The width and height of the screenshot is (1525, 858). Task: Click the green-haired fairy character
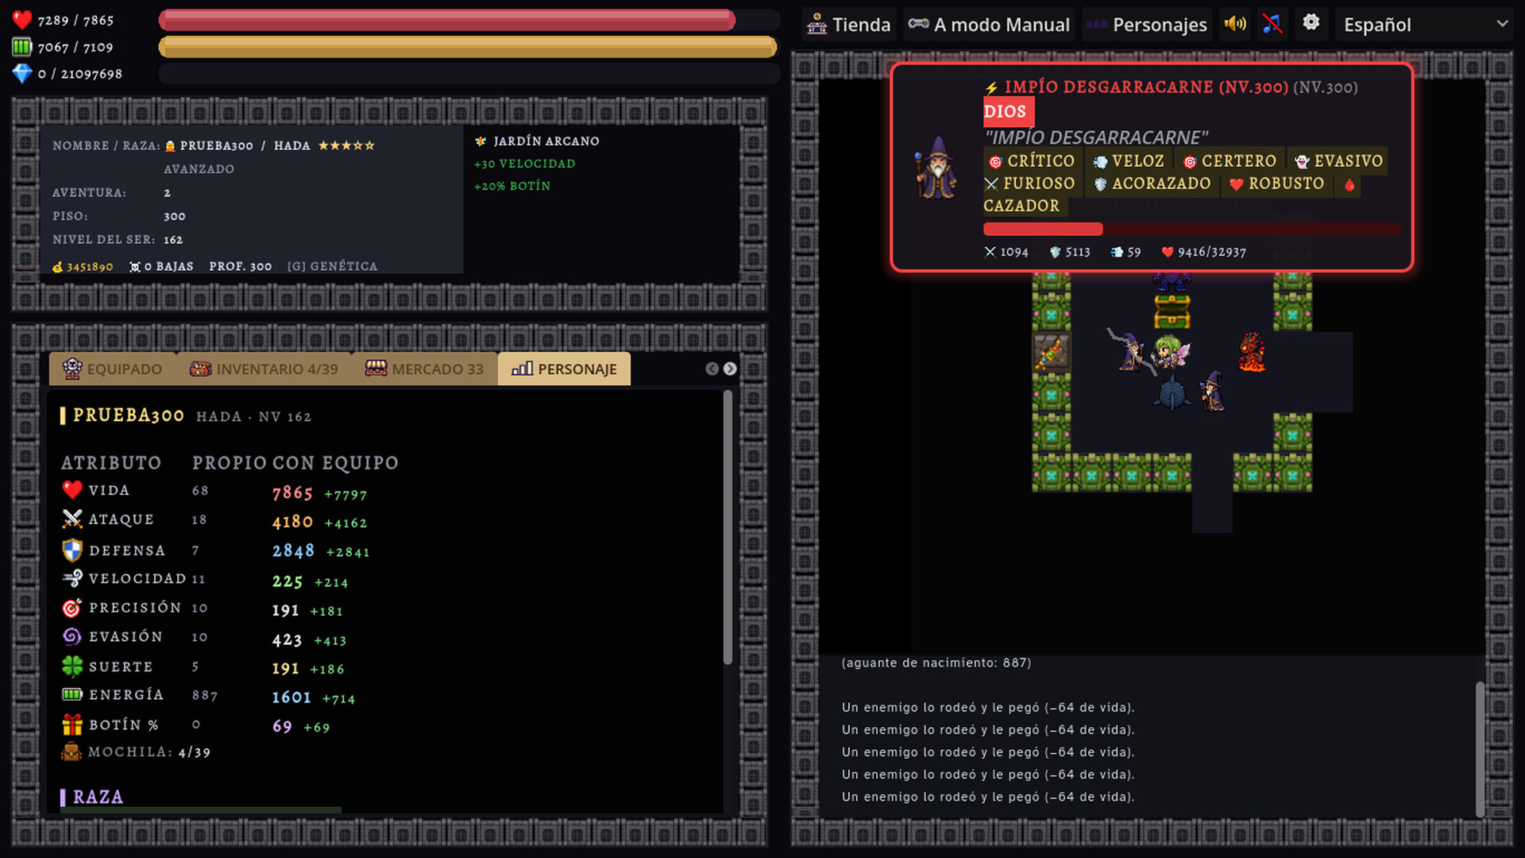[1172, 352]
